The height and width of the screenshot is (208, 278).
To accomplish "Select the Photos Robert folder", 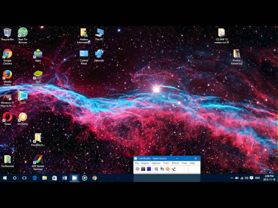I will pyautogui.click(x=236, y=57).
